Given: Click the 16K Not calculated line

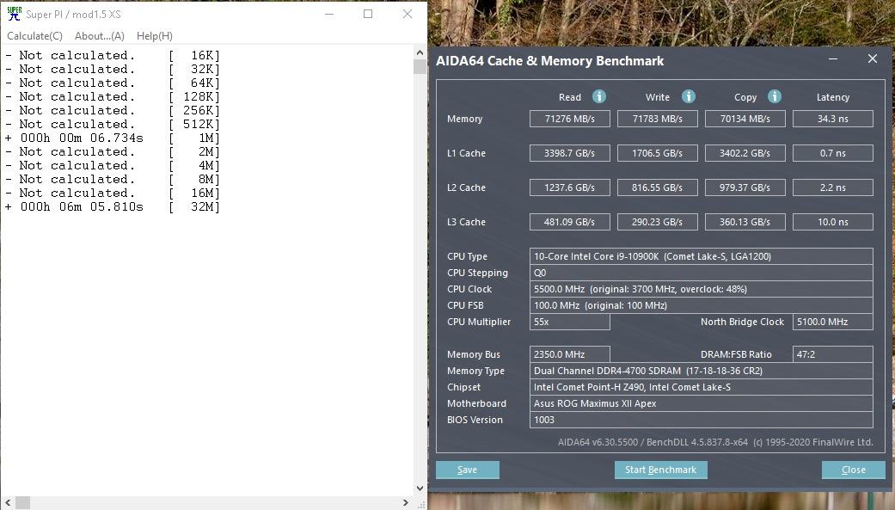Looking at the screenshot, I should pyautogui.click(x=113, y=55).
